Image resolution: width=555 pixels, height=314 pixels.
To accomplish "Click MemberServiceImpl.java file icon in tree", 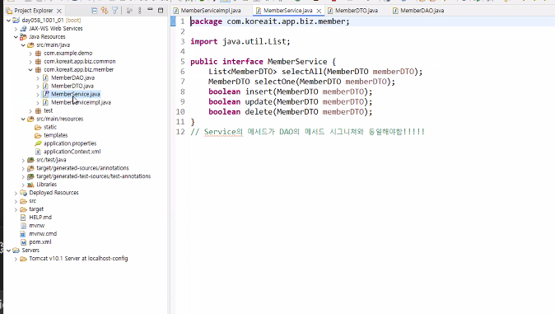I will (x=45, y=102).
